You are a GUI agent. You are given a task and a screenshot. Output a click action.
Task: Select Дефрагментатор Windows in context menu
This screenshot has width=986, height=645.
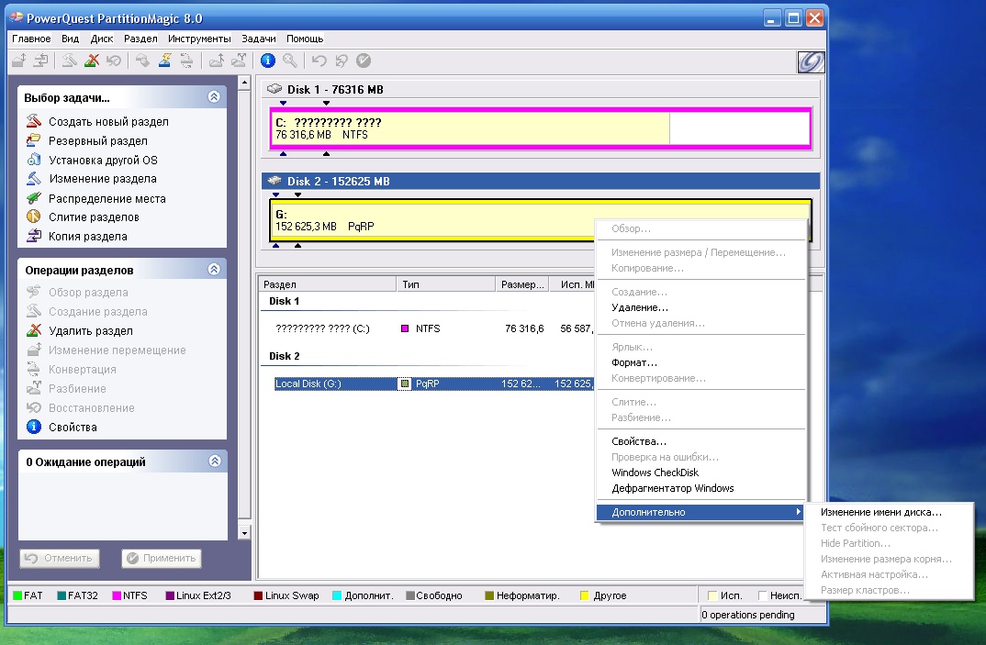tap(700, 488)
